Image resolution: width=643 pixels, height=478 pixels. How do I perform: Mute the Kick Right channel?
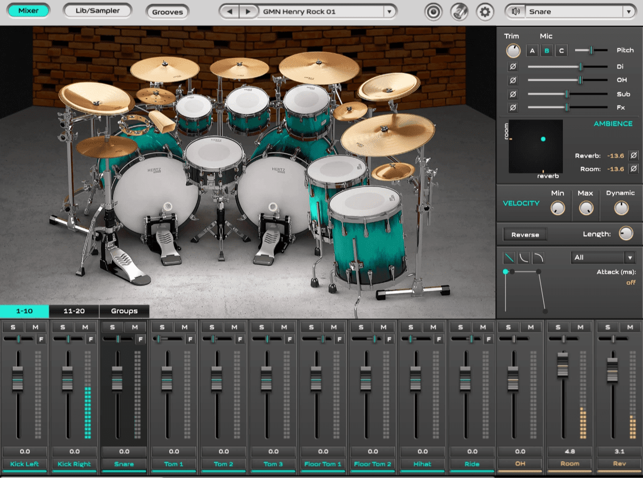(x=85, y=327)
